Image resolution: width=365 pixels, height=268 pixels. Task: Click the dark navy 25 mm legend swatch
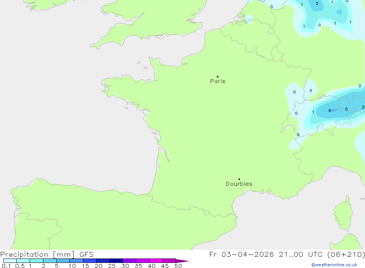116,261
